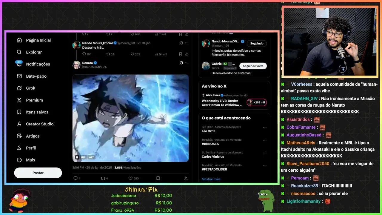Click Seguir de volta for Gabriel
The image size is (382, 215).
253,66
